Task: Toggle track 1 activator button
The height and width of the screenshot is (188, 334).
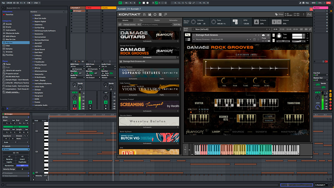Action: pos(75,102)
